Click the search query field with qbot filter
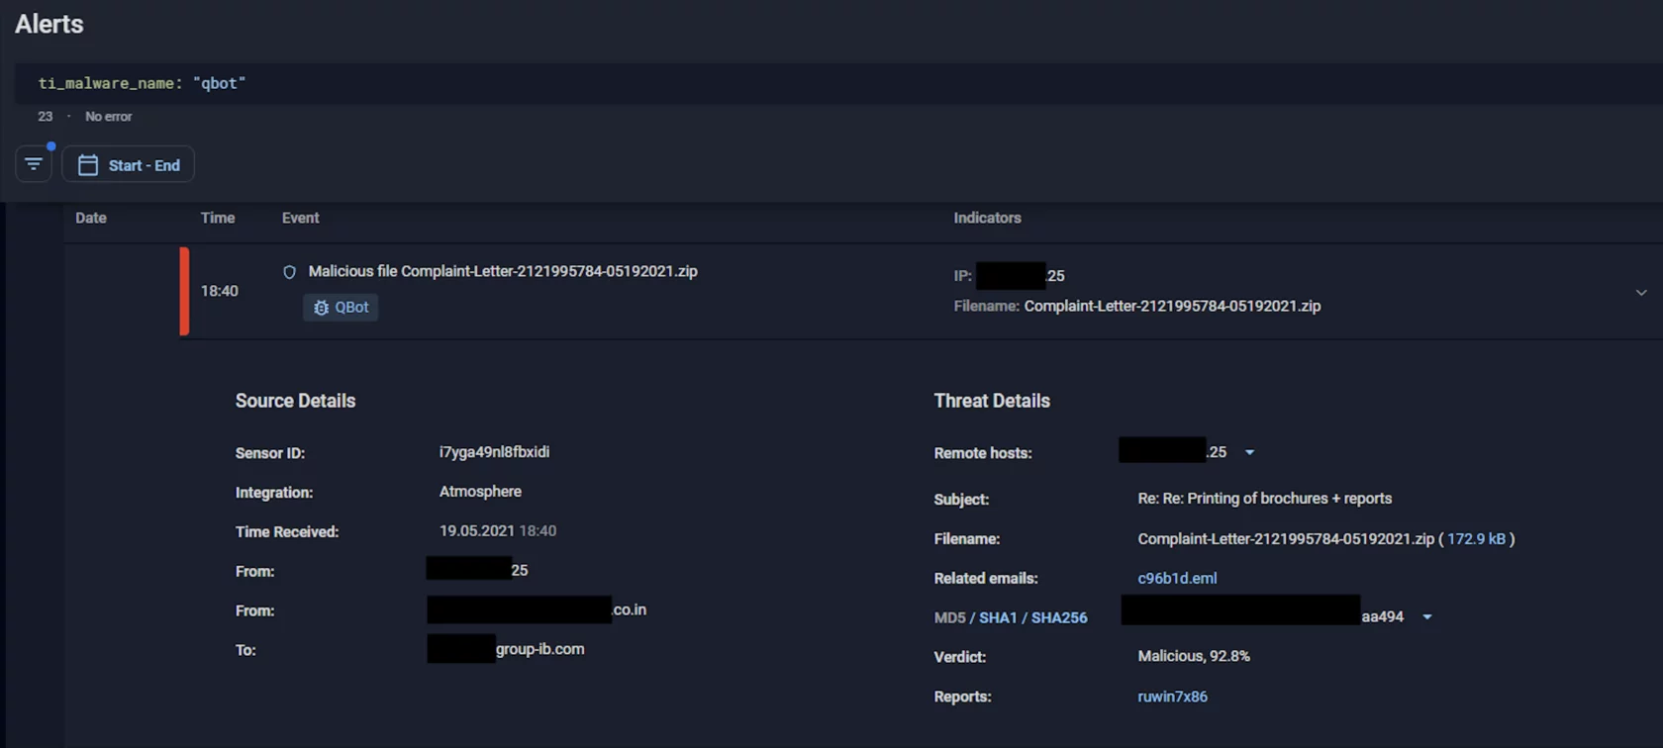The height and width of the screenshot is (748, 1663). pyautogui.click(x=838, y=83)
